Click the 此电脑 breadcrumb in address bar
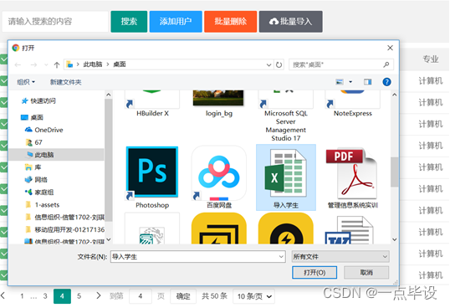This screenshot has width=450, height=308. point(92,64)
